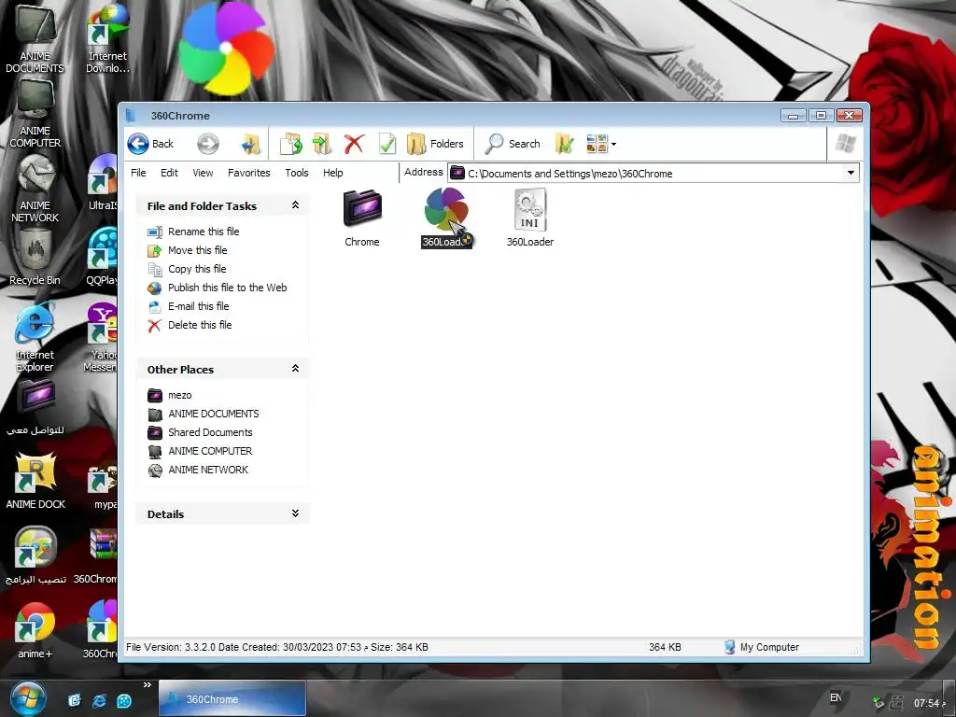The height and width of the screenshot is (717, 956).
Task: Expand quick launch overflow chevron
Action: point(147,685)
